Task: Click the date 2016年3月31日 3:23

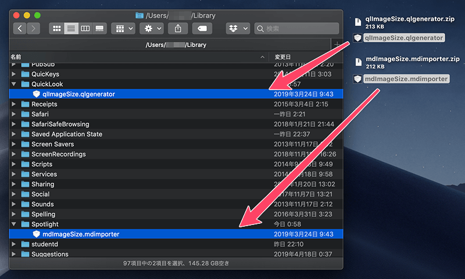Action: click(x=303, y=214)
